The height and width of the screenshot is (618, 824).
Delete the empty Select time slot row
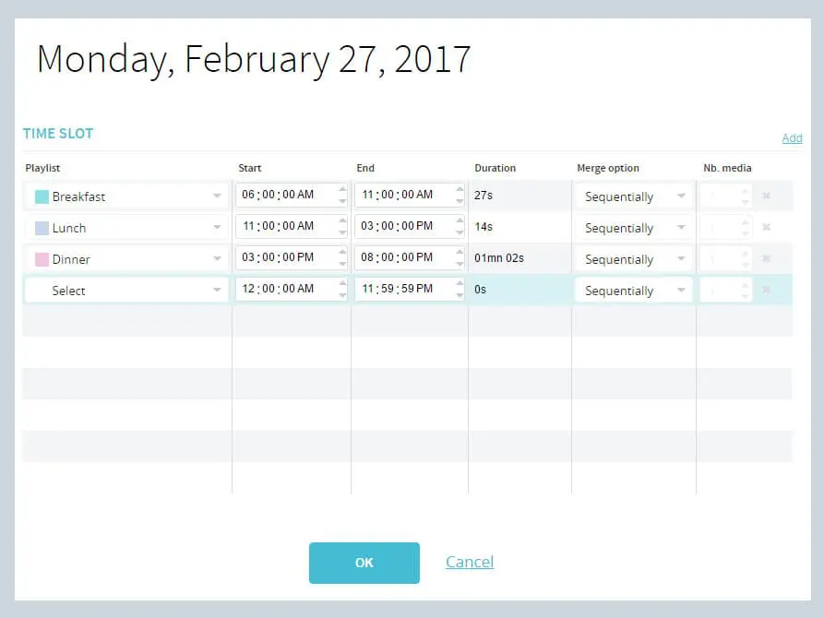coord(766,290)
